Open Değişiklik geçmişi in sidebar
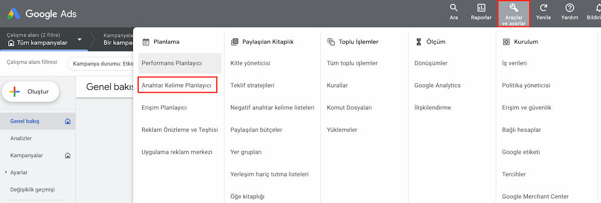601x203 pixels. coord(33,190)
